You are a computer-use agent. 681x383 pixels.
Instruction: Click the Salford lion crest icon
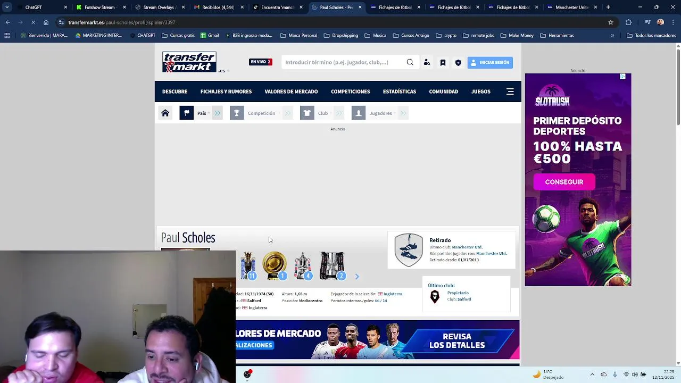[x=435, y=296]
